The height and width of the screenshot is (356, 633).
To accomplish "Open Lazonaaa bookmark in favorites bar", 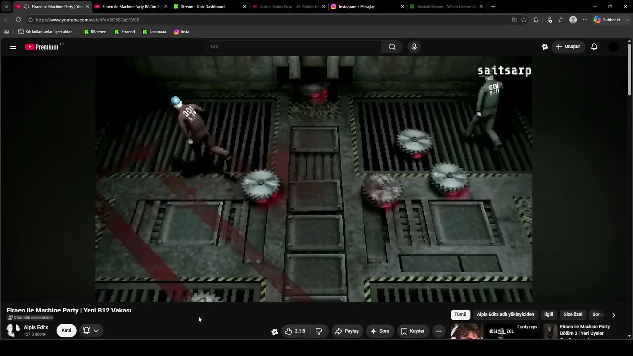I will click(154, 32).
